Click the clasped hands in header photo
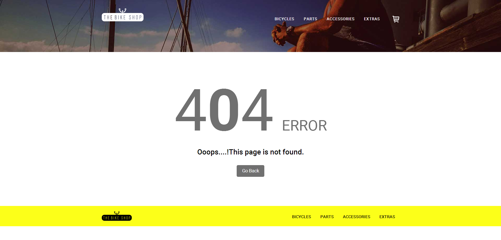This screenshot has height=240, width=501. click(279, 35)
